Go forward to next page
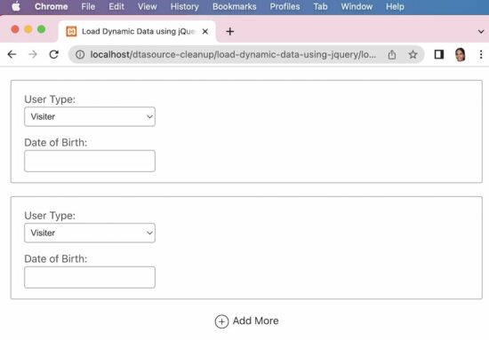This screenshot has width=489, height=340. coord(33,54)
